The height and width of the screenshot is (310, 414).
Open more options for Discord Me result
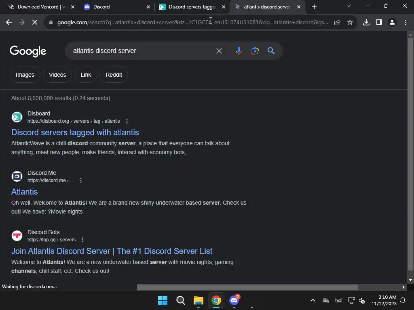click(81, 180)
